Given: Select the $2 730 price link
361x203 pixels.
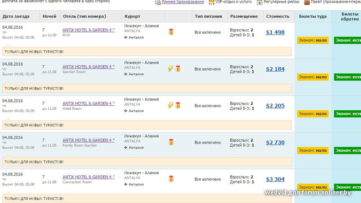Looking at the screenshot, I should tap(275, 142).
